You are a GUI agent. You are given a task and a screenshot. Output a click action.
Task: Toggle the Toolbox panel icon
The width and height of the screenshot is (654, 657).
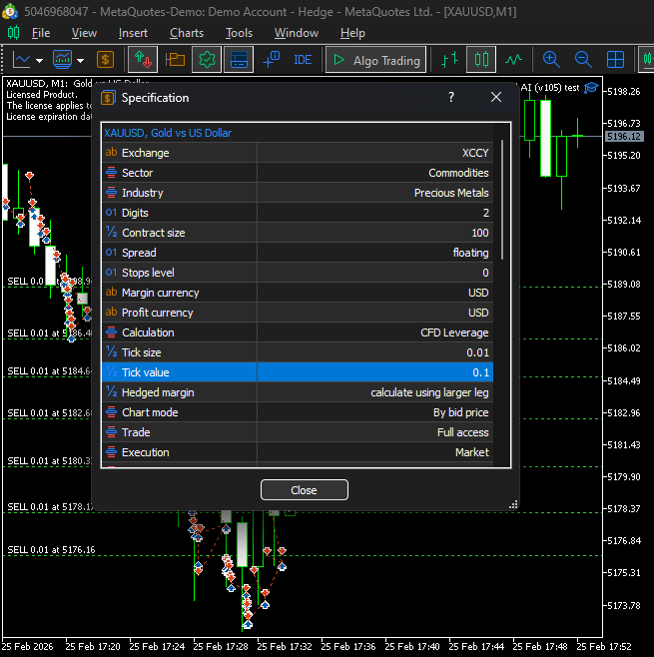pos(239,60)
